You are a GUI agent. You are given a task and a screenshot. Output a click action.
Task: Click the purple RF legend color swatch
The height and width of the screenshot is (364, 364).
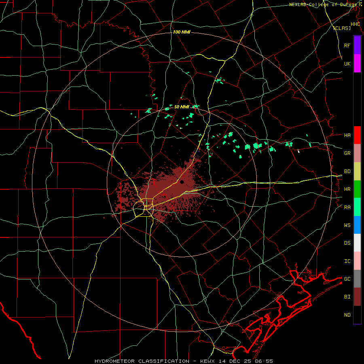click(x=357, y=45)
